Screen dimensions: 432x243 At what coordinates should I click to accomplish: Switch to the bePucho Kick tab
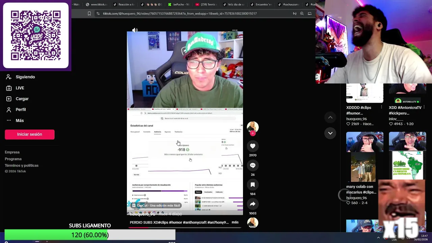click(x=179, y=4)
